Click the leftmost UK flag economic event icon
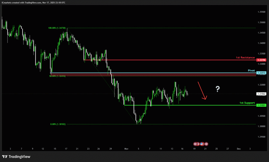 (195, 144)
